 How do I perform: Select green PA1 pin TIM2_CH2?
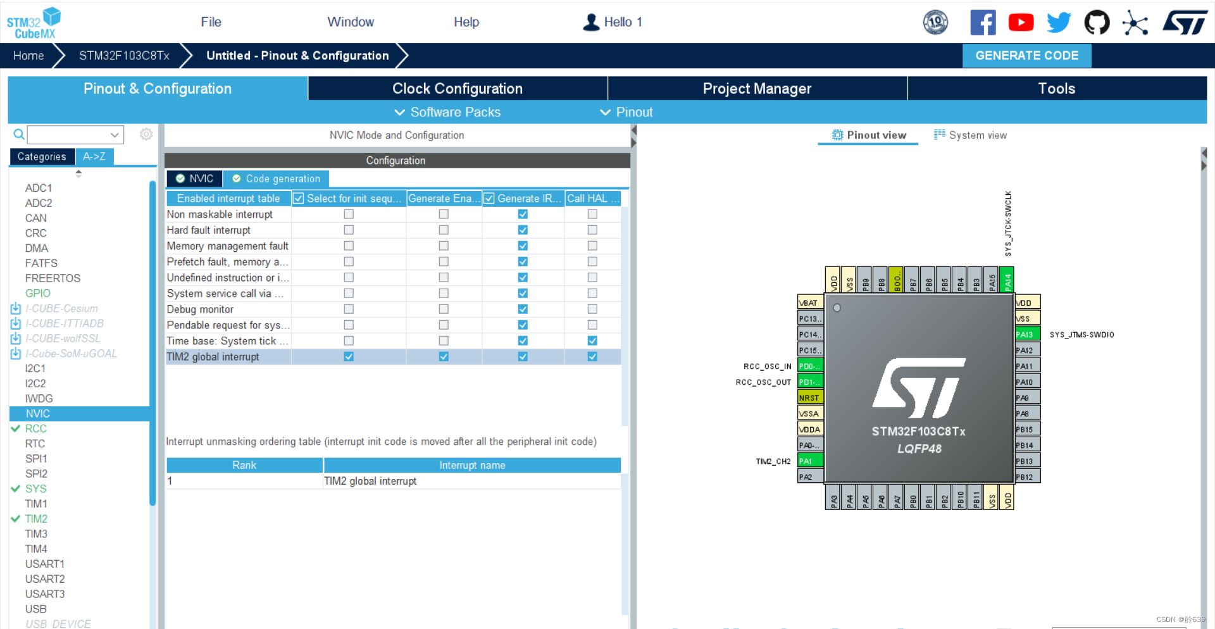pyautogui.click(x=811, y=461)
